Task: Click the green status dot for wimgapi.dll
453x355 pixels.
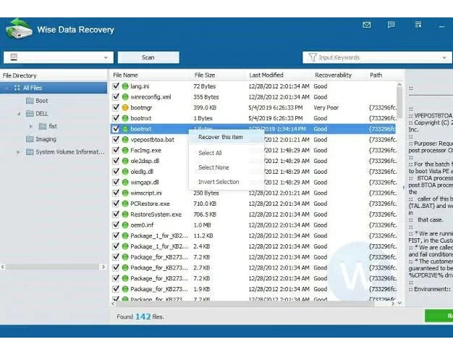Action: coord(125,183)
